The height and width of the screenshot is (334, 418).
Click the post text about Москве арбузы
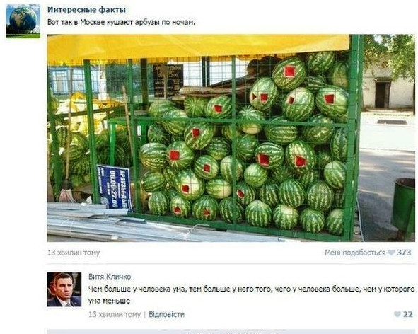121,22
